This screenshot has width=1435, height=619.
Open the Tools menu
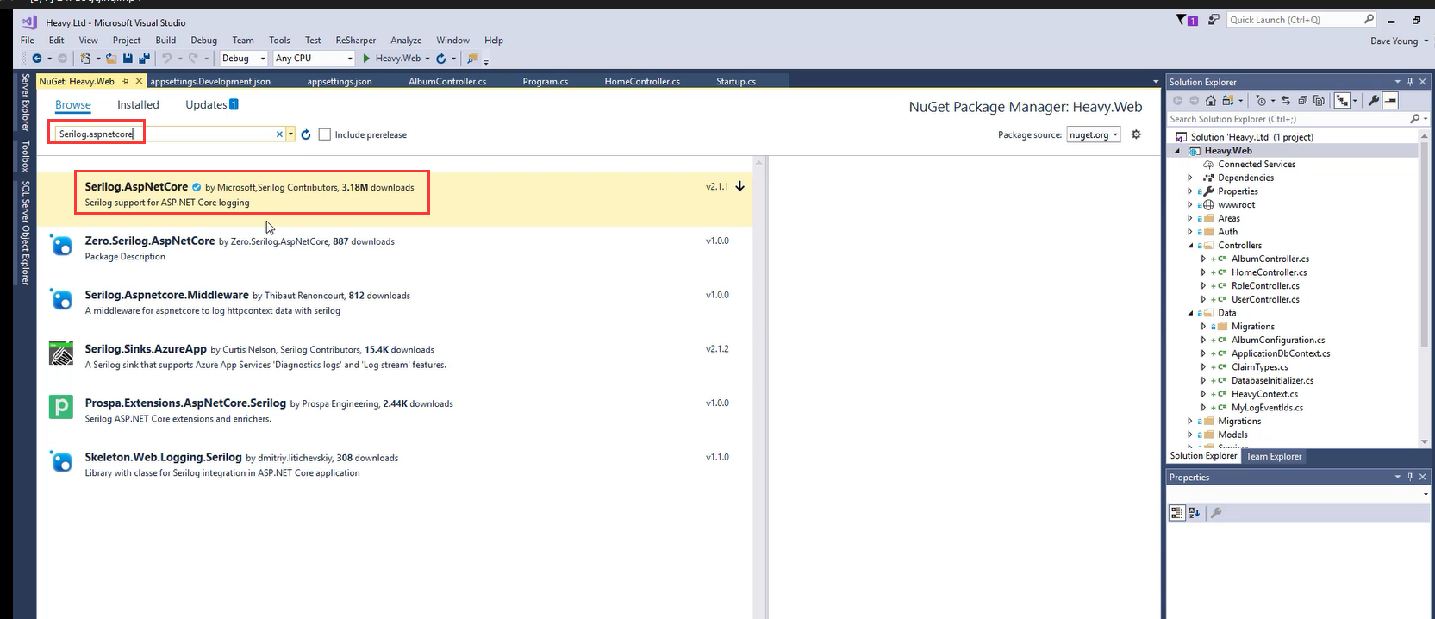click(279, 41)
